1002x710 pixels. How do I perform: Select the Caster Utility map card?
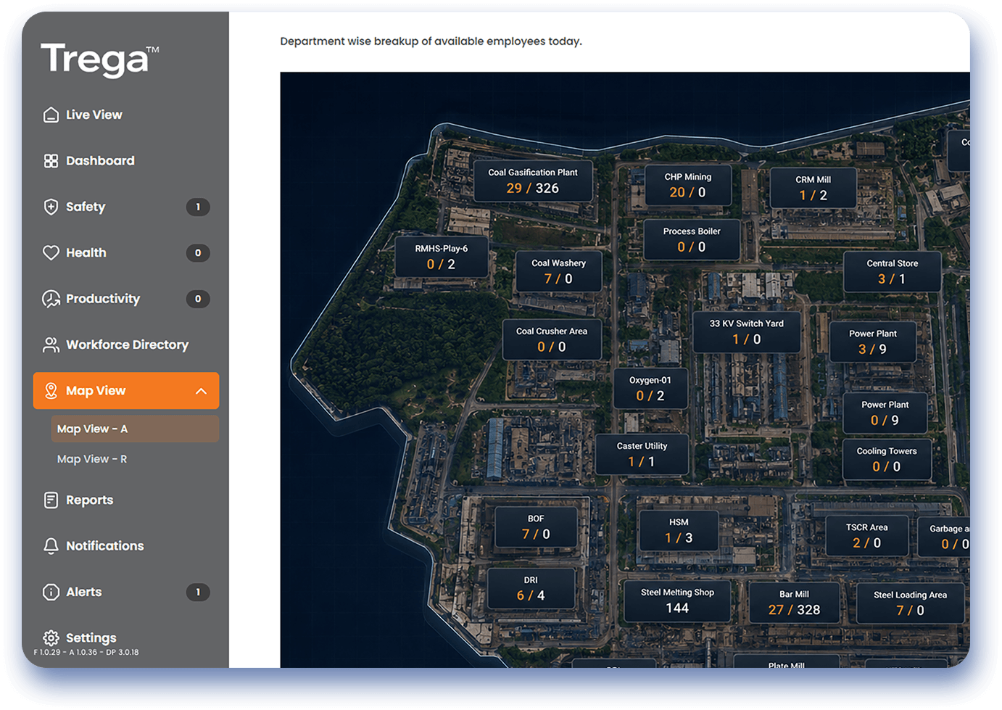[x=642, y=454]
